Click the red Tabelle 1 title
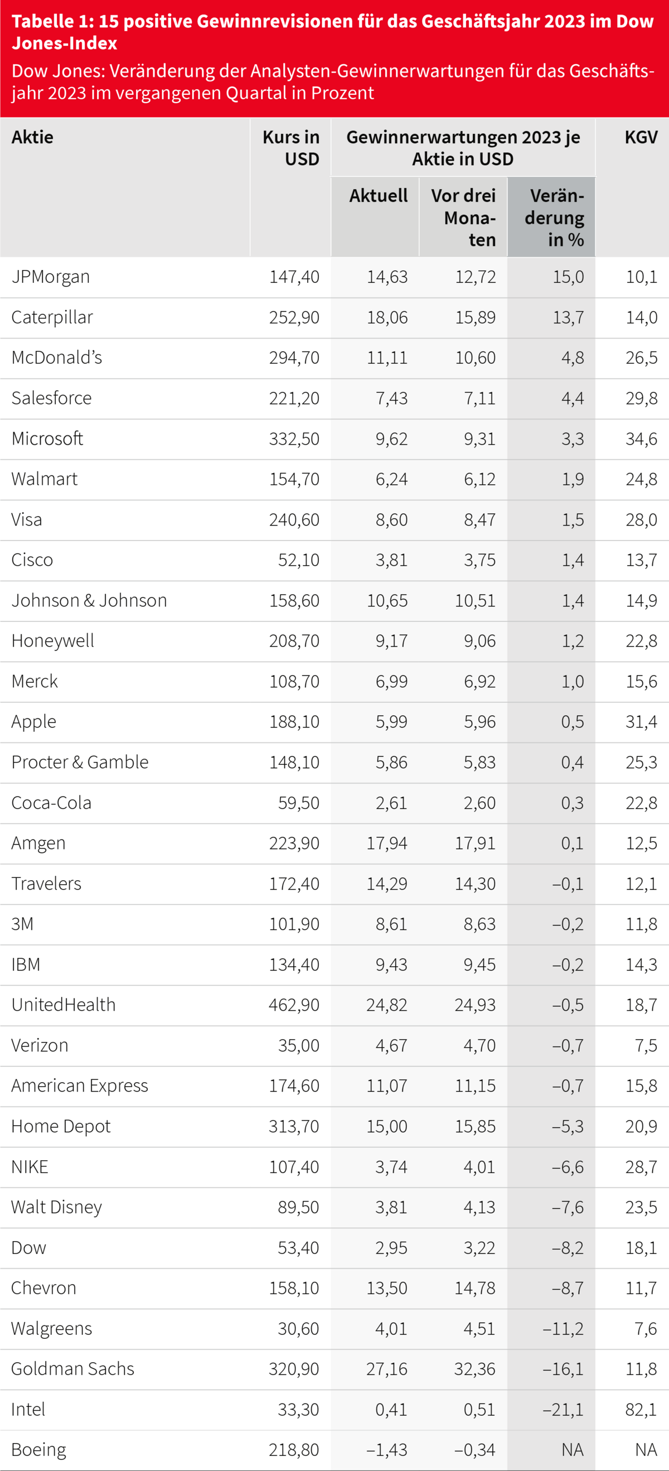669x1471 pixels. click(x=332, y=32)
